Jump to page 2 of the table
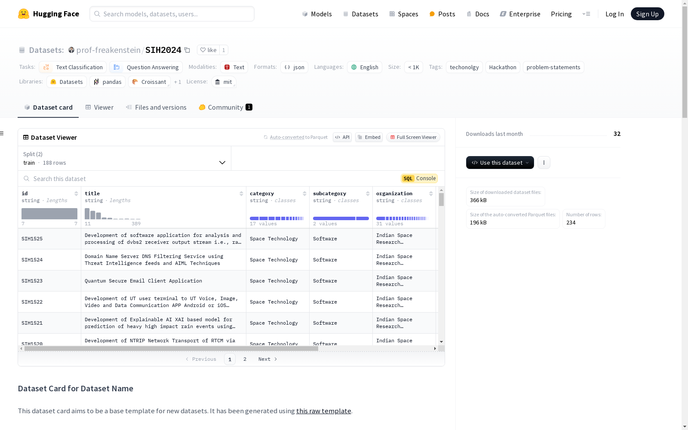This screenshot has height=430, width=688. click(245, 359)
